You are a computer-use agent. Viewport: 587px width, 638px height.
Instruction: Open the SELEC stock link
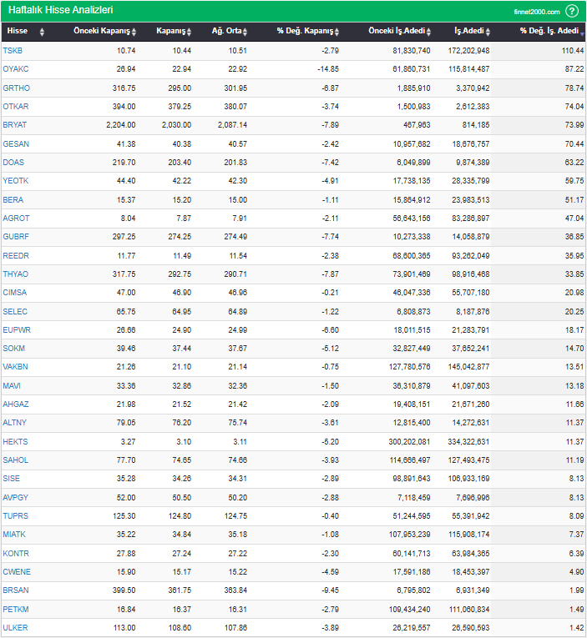coord(15,311)
